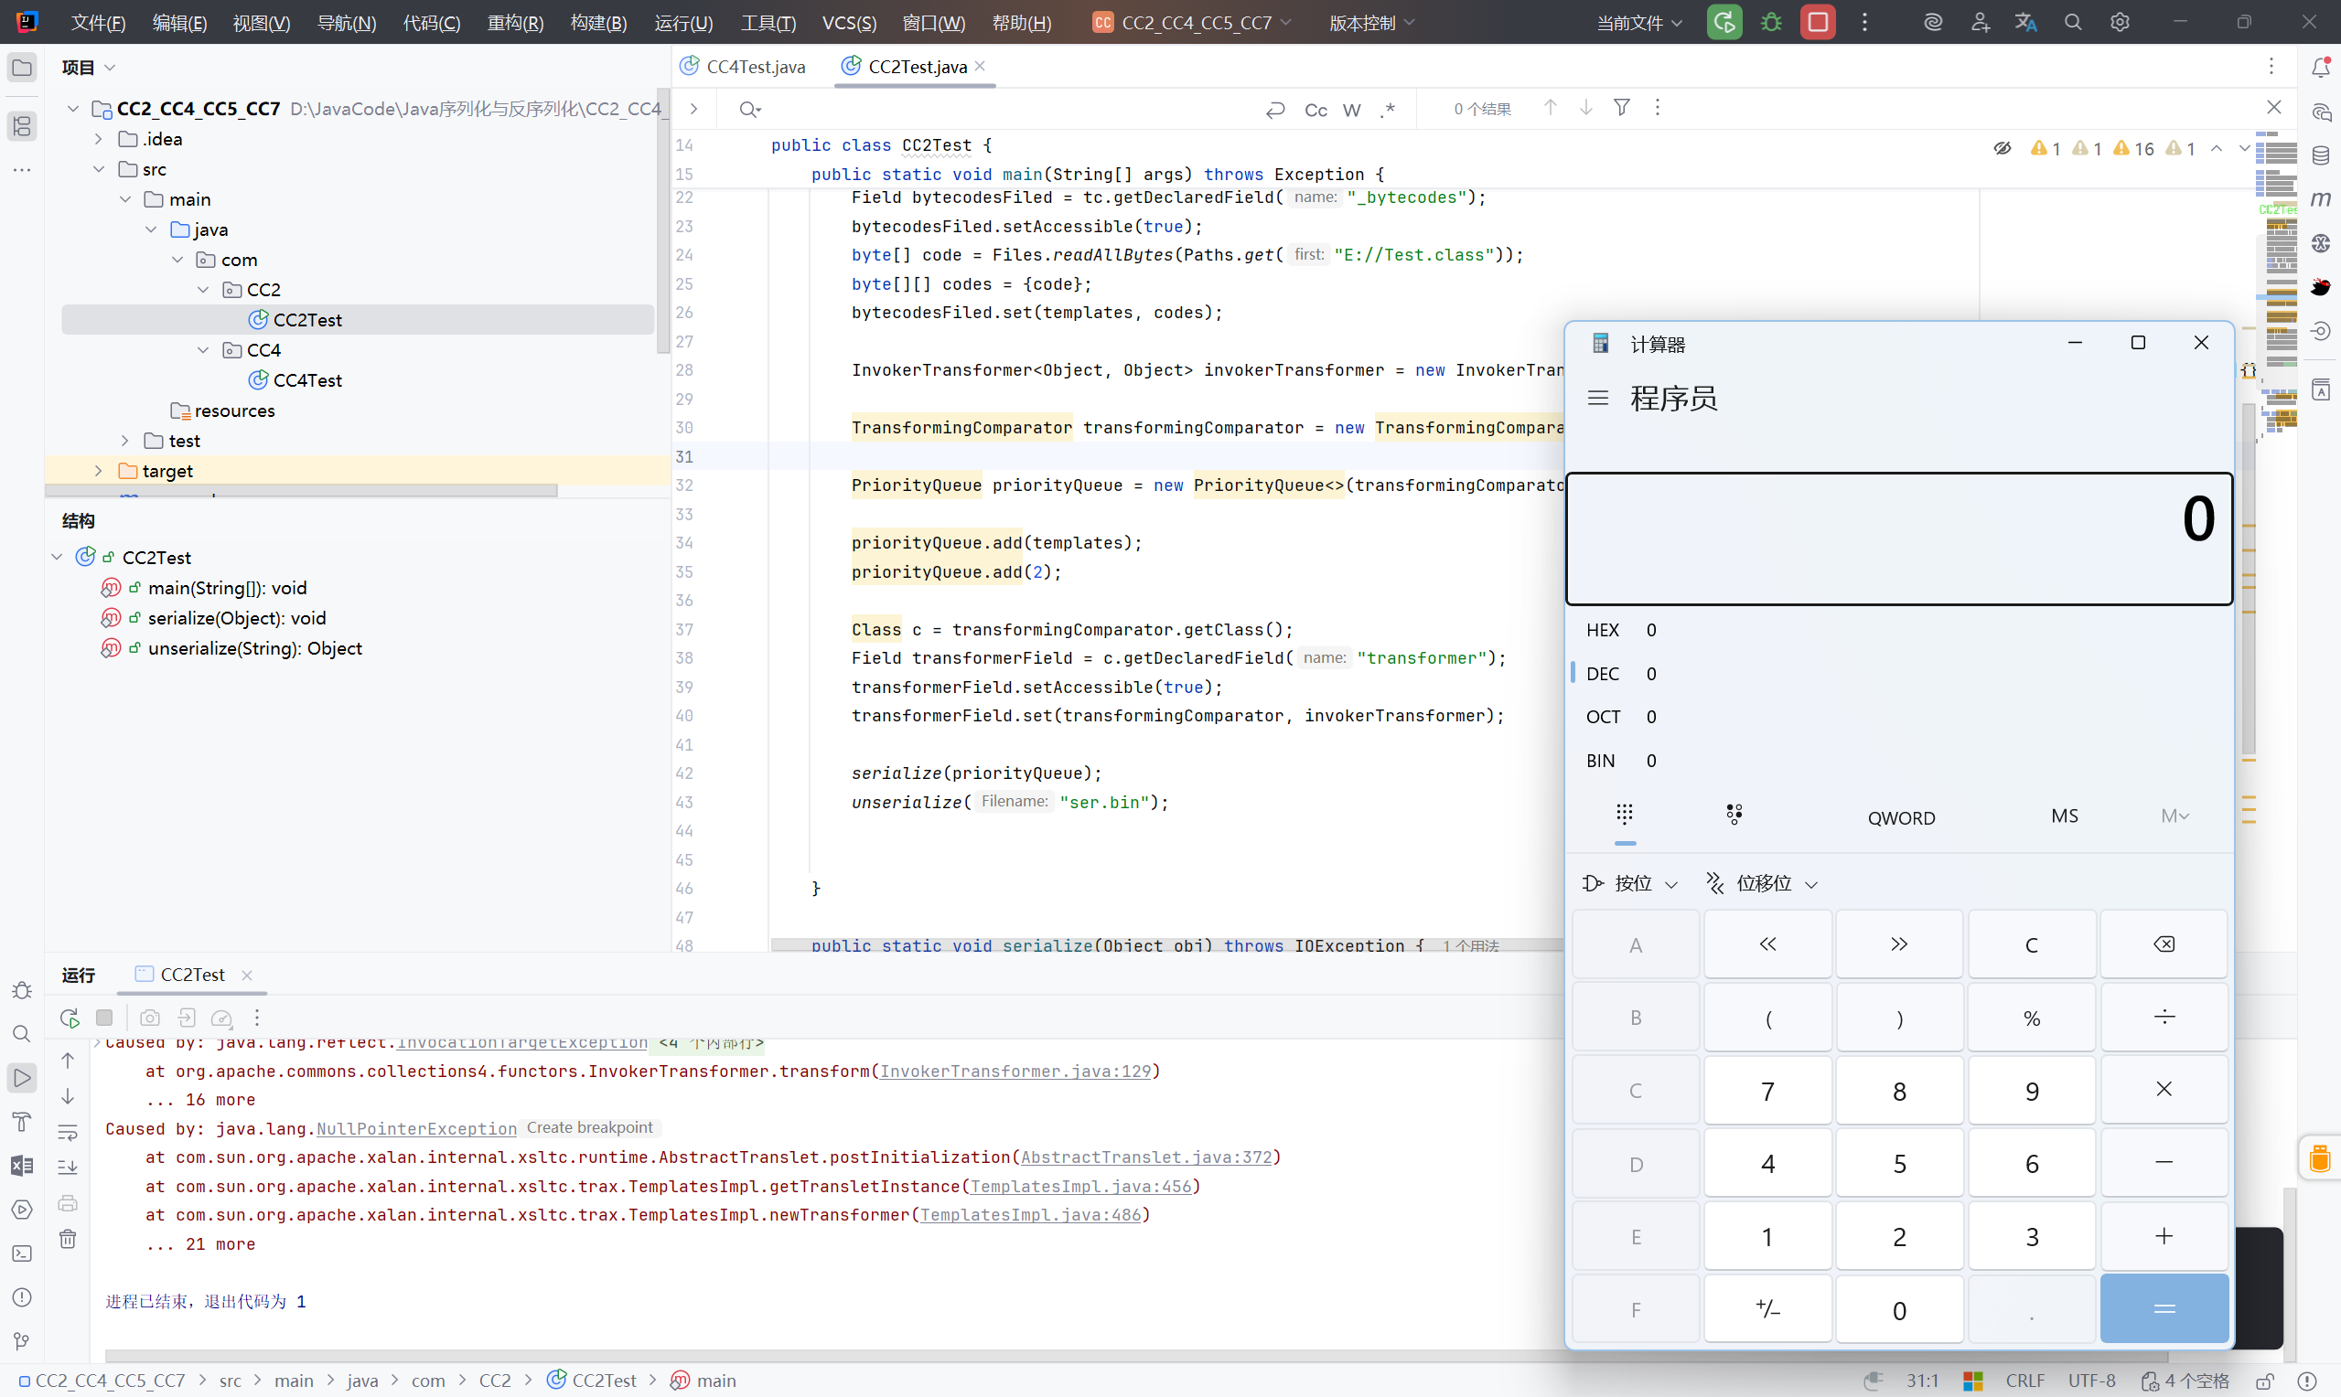Toggle the regex option in the search bar
This screenshot has height=1397, width=2341.
pos(1388,110)
